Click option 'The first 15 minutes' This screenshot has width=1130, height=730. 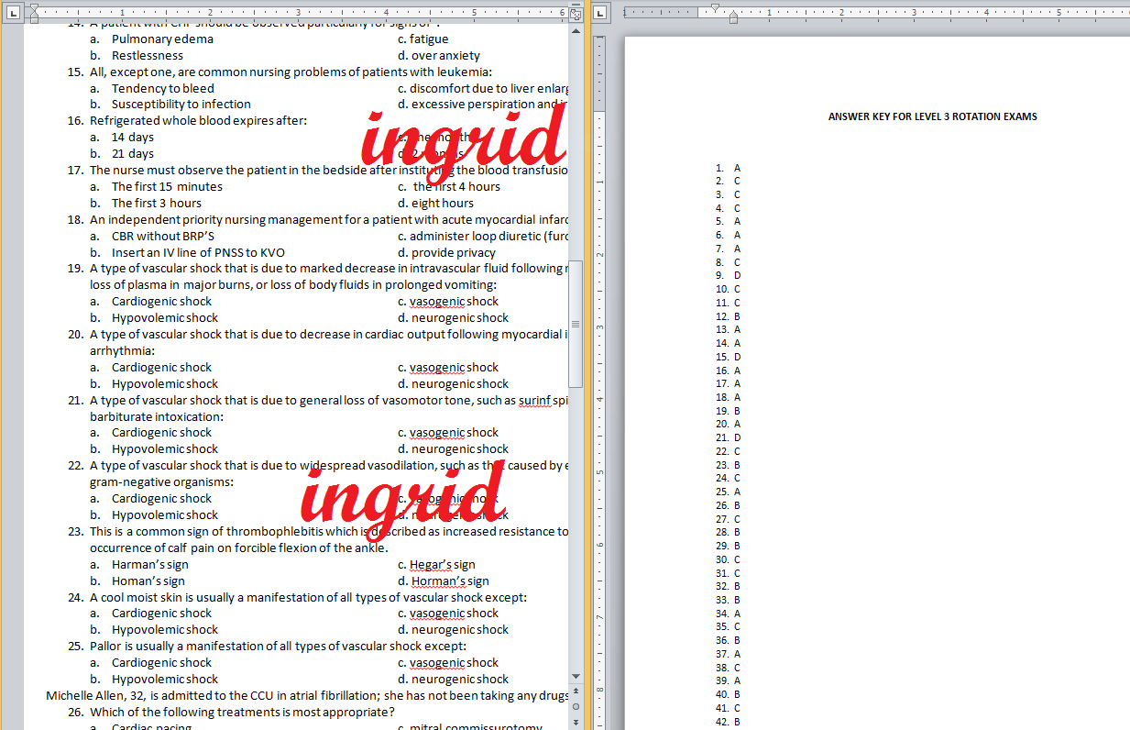[x=167, y=186]
